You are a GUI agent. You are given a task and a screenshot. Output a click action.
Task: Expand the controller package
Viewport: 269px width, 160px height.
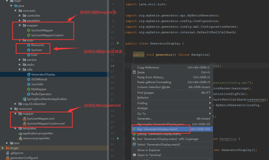point(20,16)
